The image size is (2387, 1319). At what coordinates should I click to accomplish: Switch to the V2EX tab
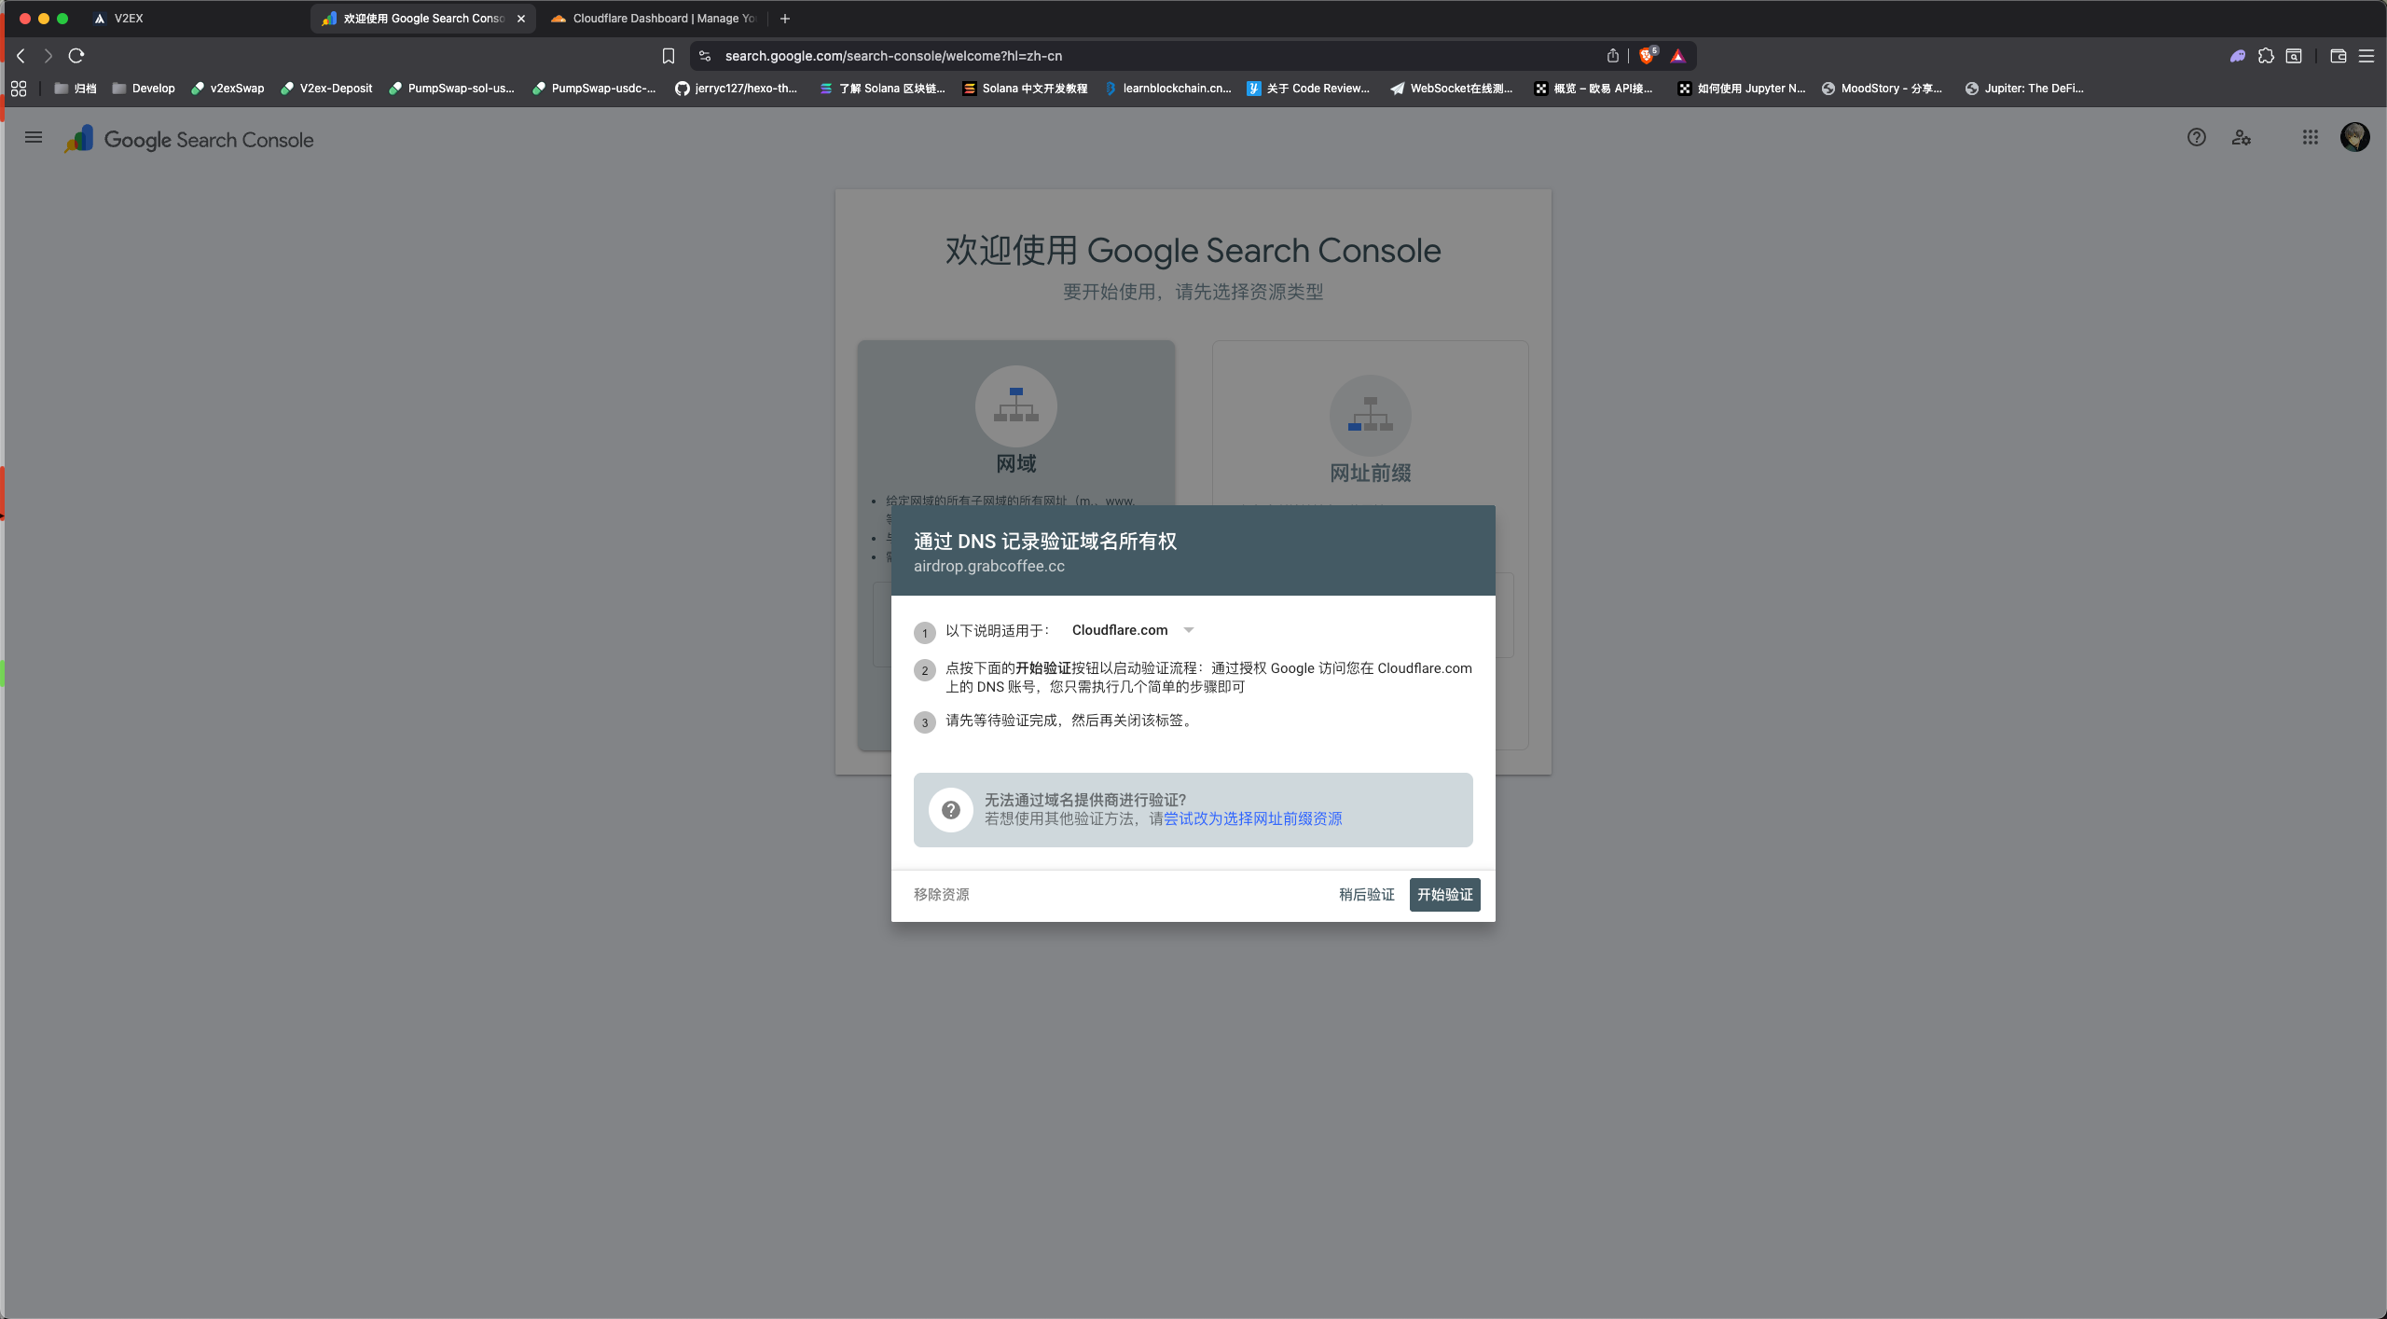coord(126,18)
